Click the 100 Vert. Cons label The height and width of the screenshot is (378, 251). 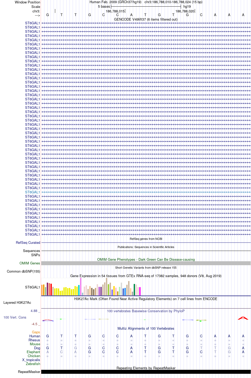[15, 317]
